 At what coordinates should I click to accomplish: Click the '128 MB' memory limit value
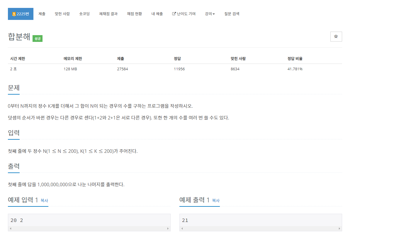tap(70, 69)
